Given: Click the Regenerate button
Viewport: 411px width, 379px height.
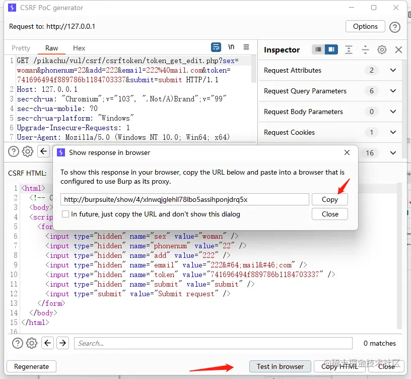Looking at the screenshot, I should [31, 366].
